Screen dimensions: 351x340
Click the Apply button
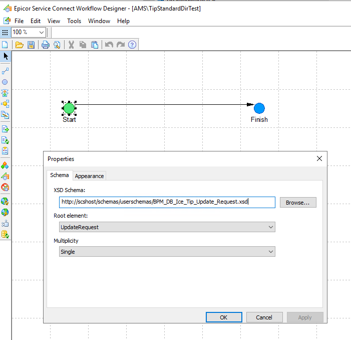click(x=305, y=317)
